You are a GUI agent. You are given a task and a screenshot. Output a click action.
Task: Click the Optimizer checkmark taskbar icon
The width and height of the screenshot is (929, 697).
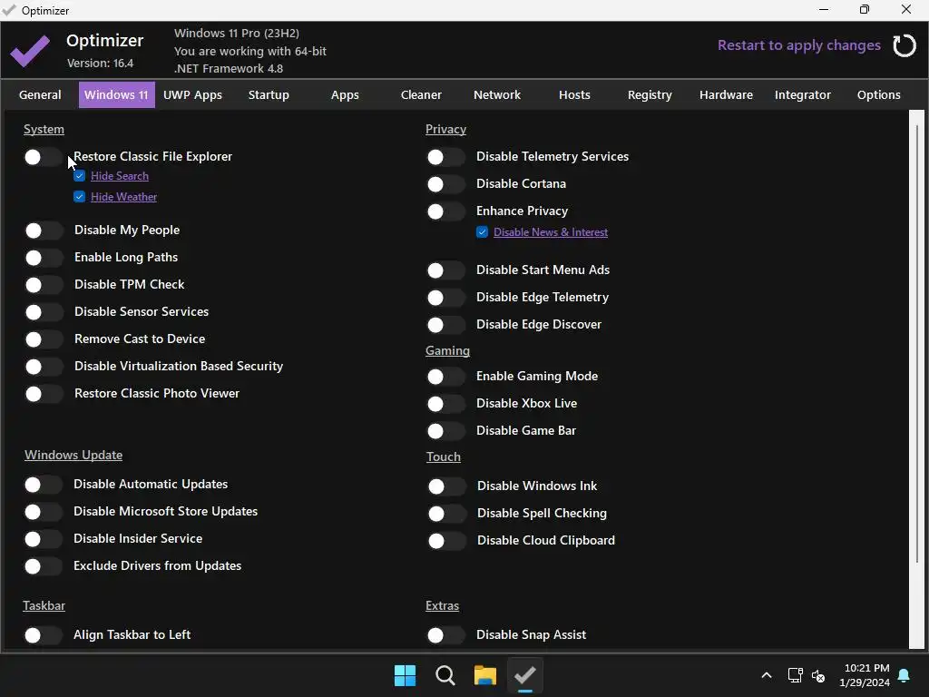[525, 675]
